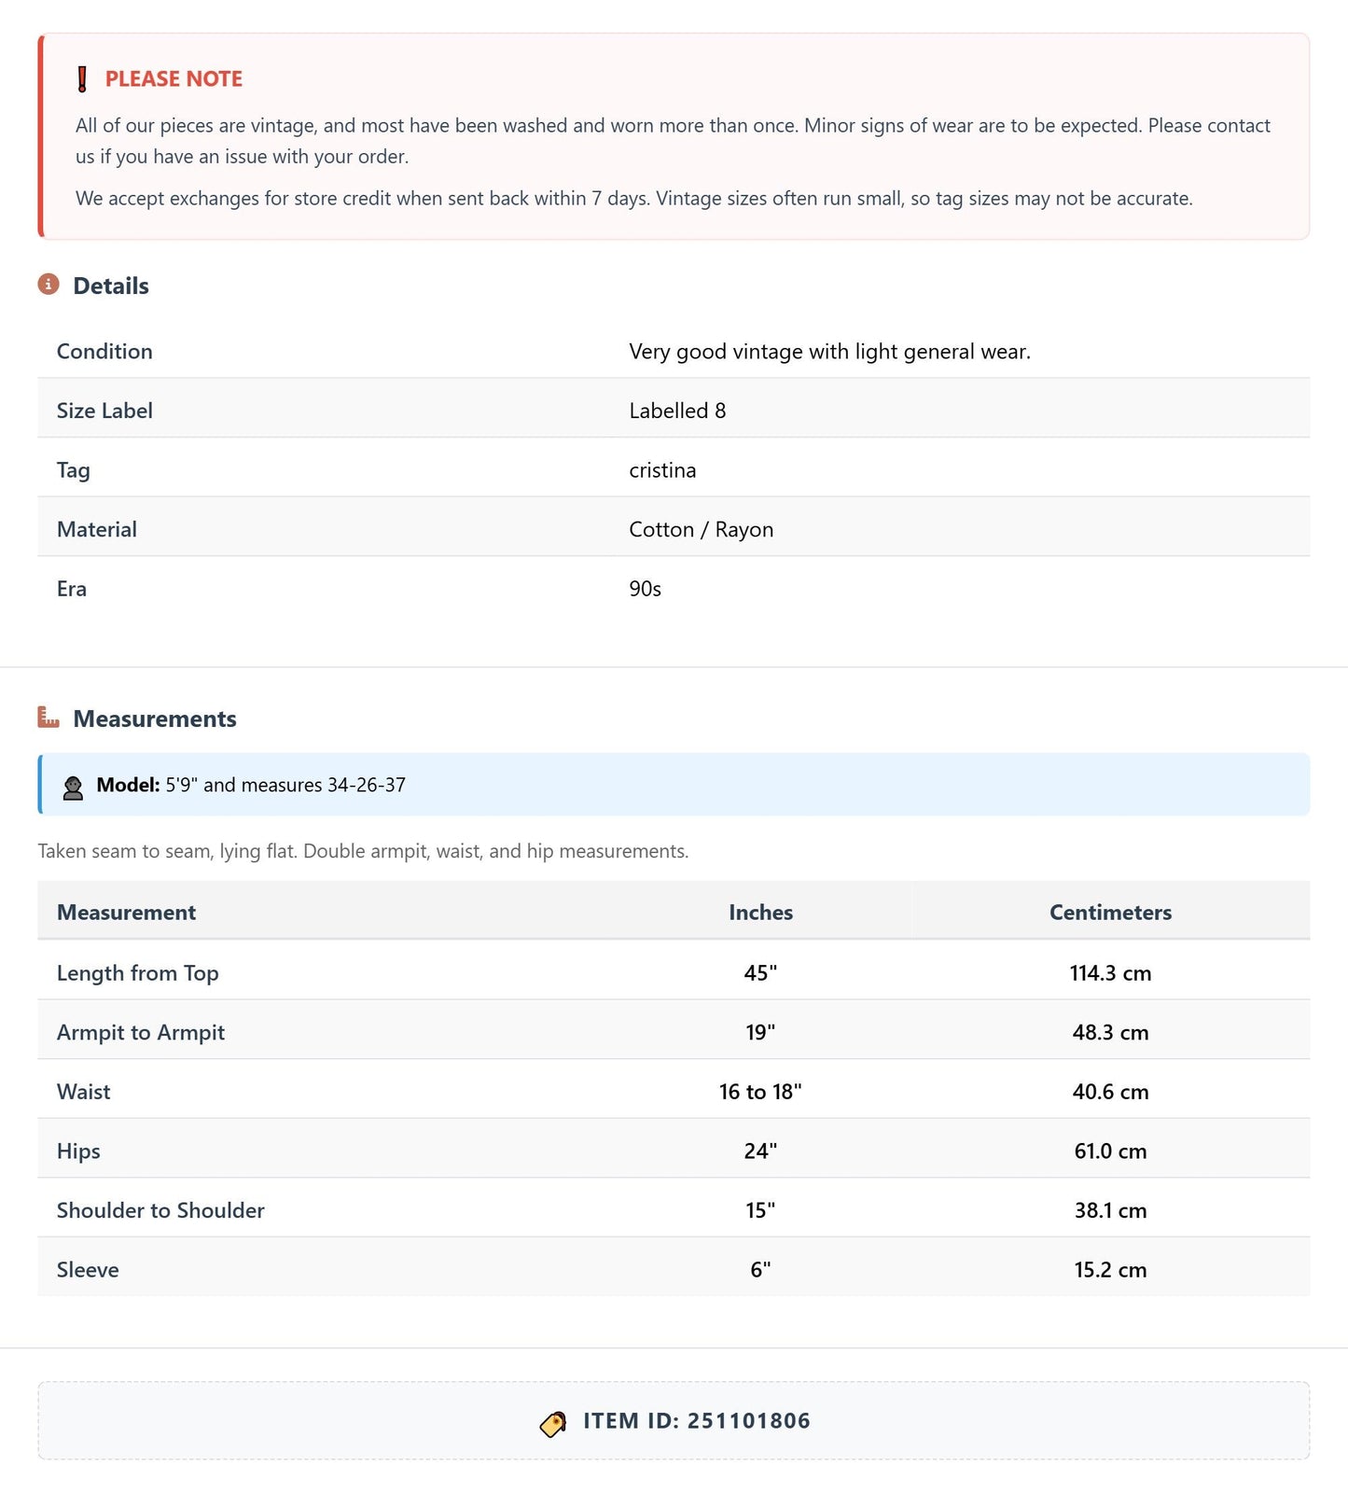Screen dimensions: 1348x1493
Task: Click the Measurements ruler icon
Action: [49, 717]
